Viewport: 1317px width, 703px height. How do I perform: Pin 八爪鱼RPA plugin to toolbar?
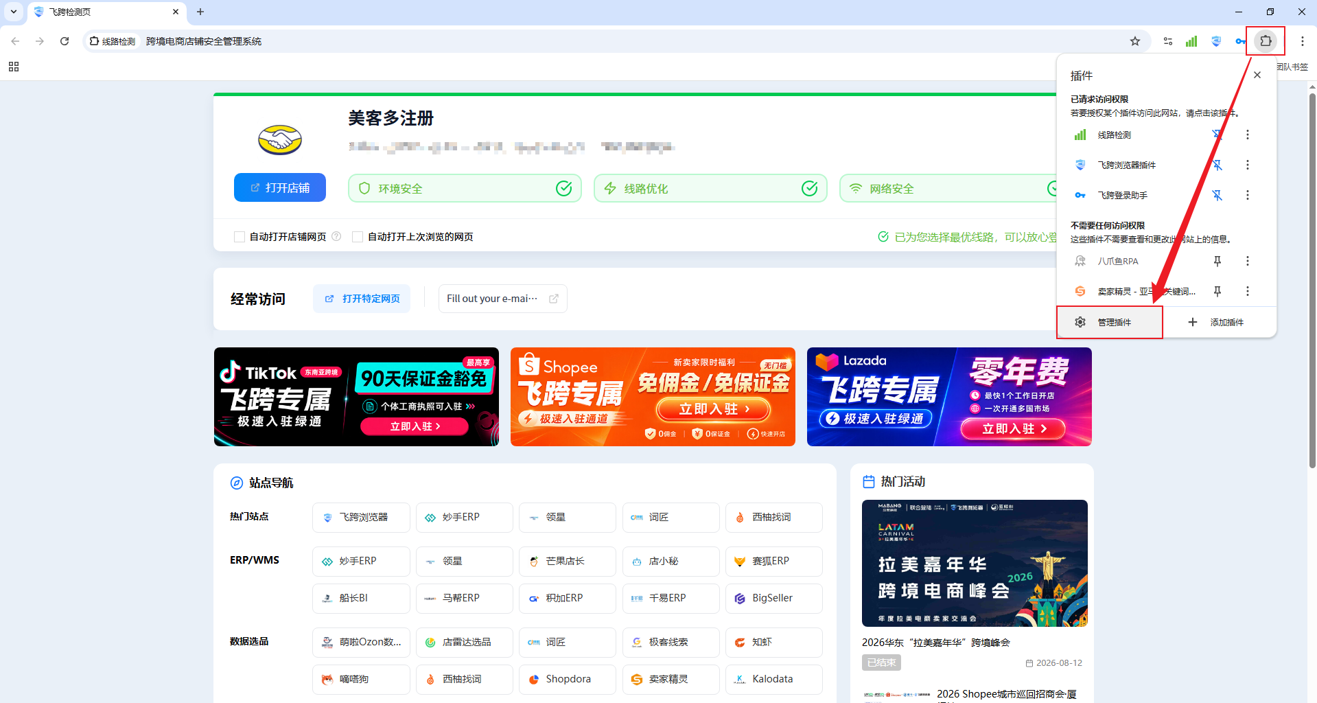[1217, 262]
